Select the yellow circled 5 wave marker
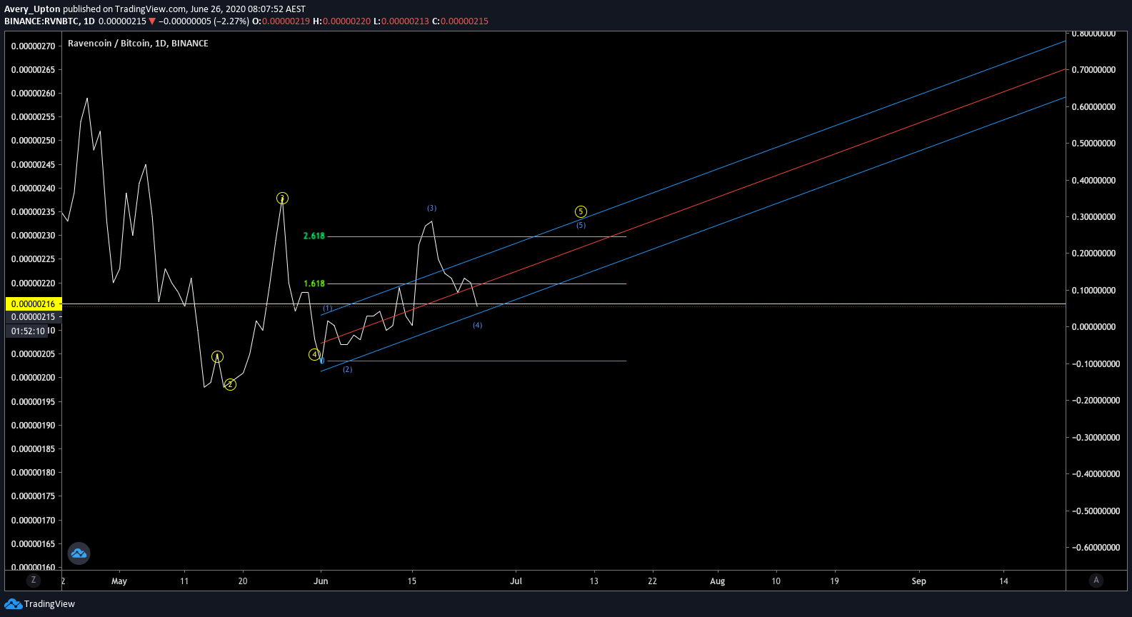The image size is (1132, 617). (x=581, y=211)
